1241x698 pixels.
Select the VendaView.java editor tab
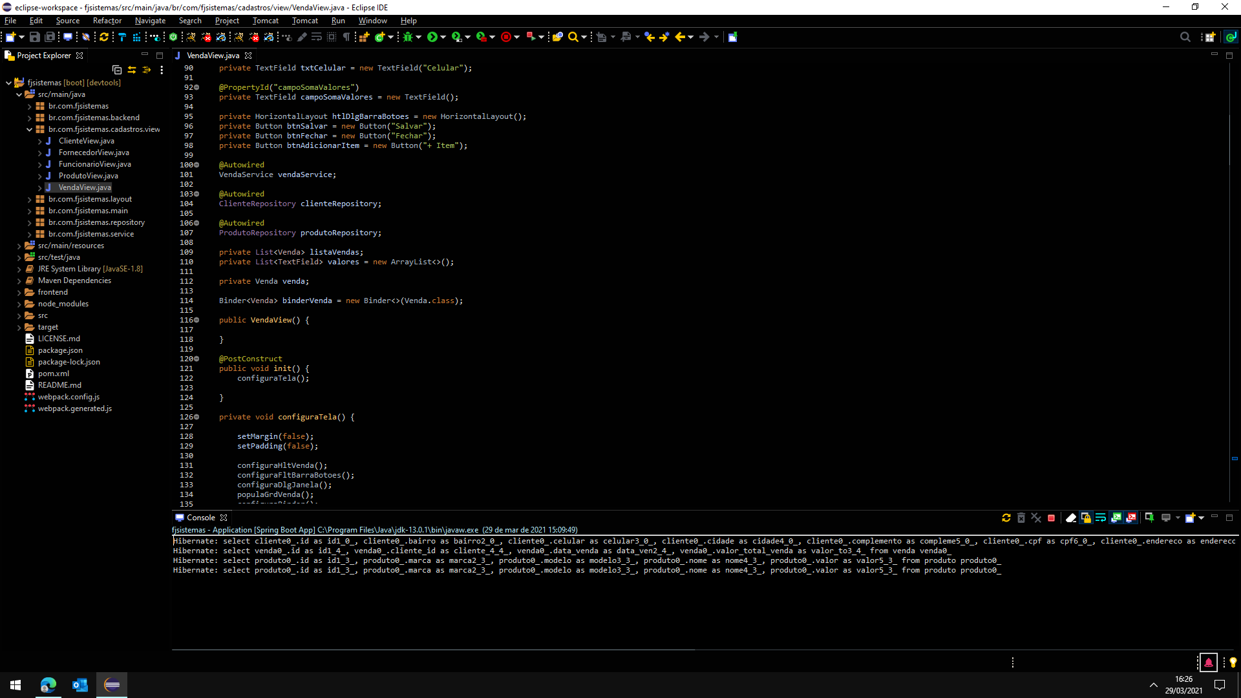pos(213,56)
